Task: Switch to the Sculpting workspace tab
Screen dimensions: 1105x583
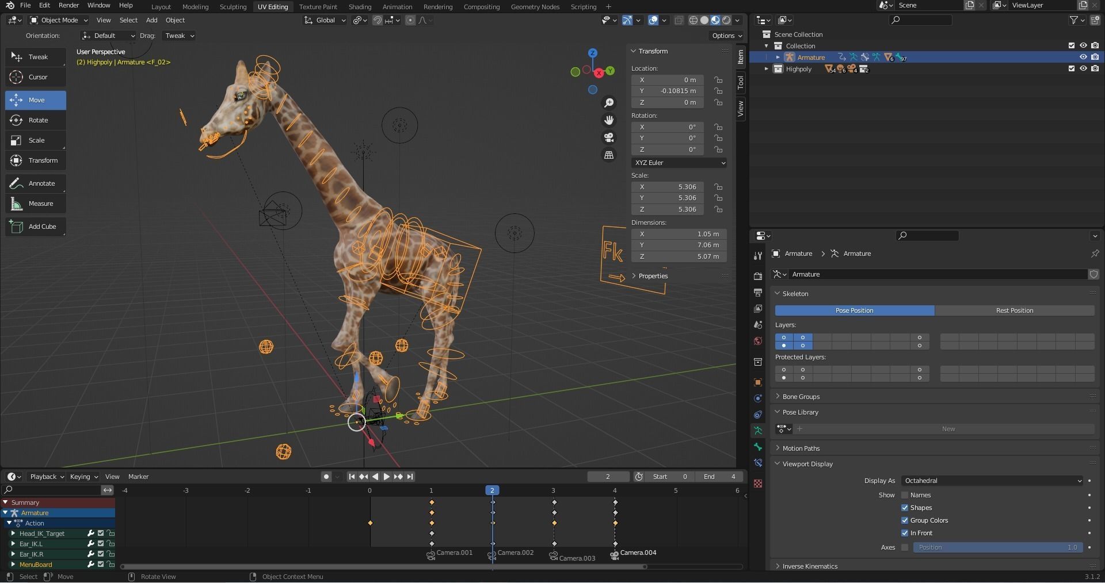Action: tap(233, 7)
